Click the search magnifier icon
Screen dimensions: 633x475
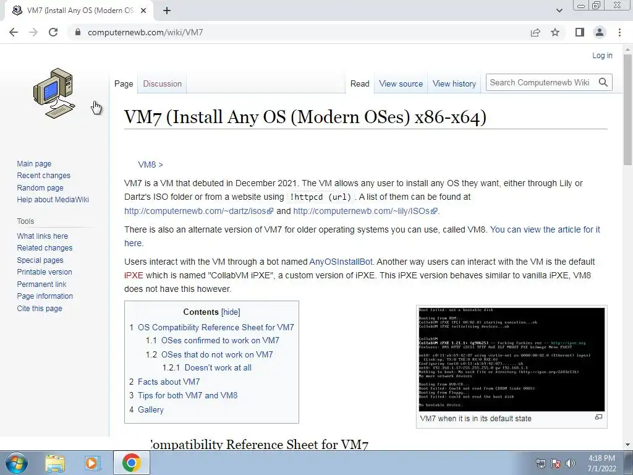603,82
